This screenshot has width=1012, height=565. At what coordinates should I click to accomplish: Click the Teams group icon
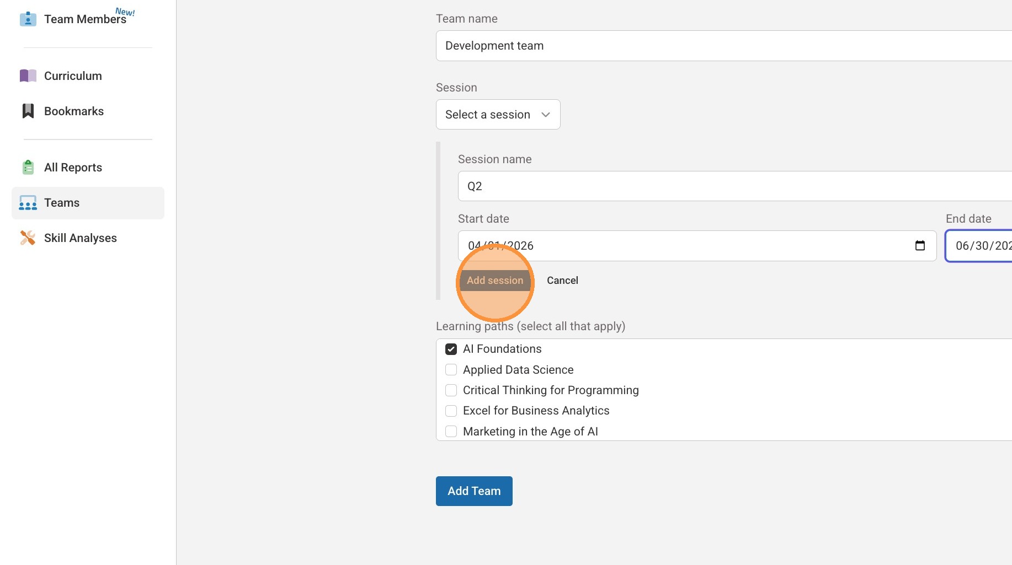coord(28,203)
